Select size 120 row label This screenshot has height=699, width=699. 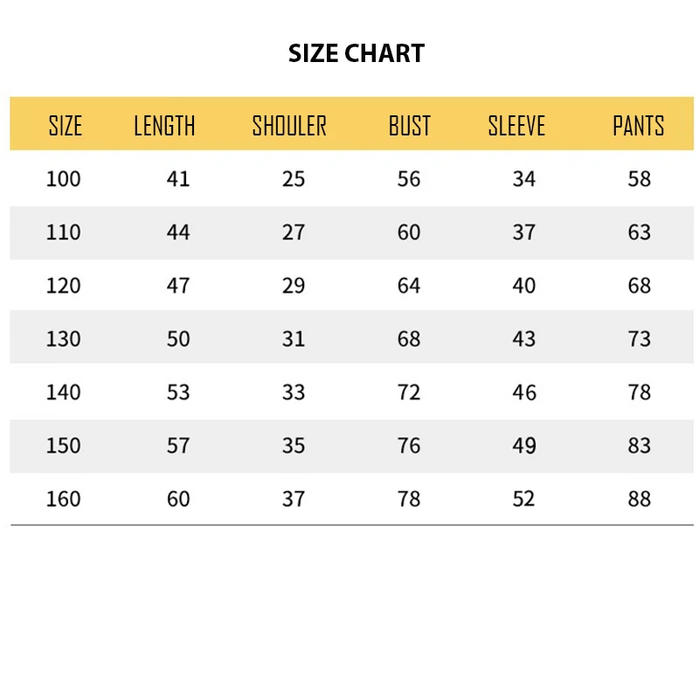pyautogui.click(x=63, y=286)
